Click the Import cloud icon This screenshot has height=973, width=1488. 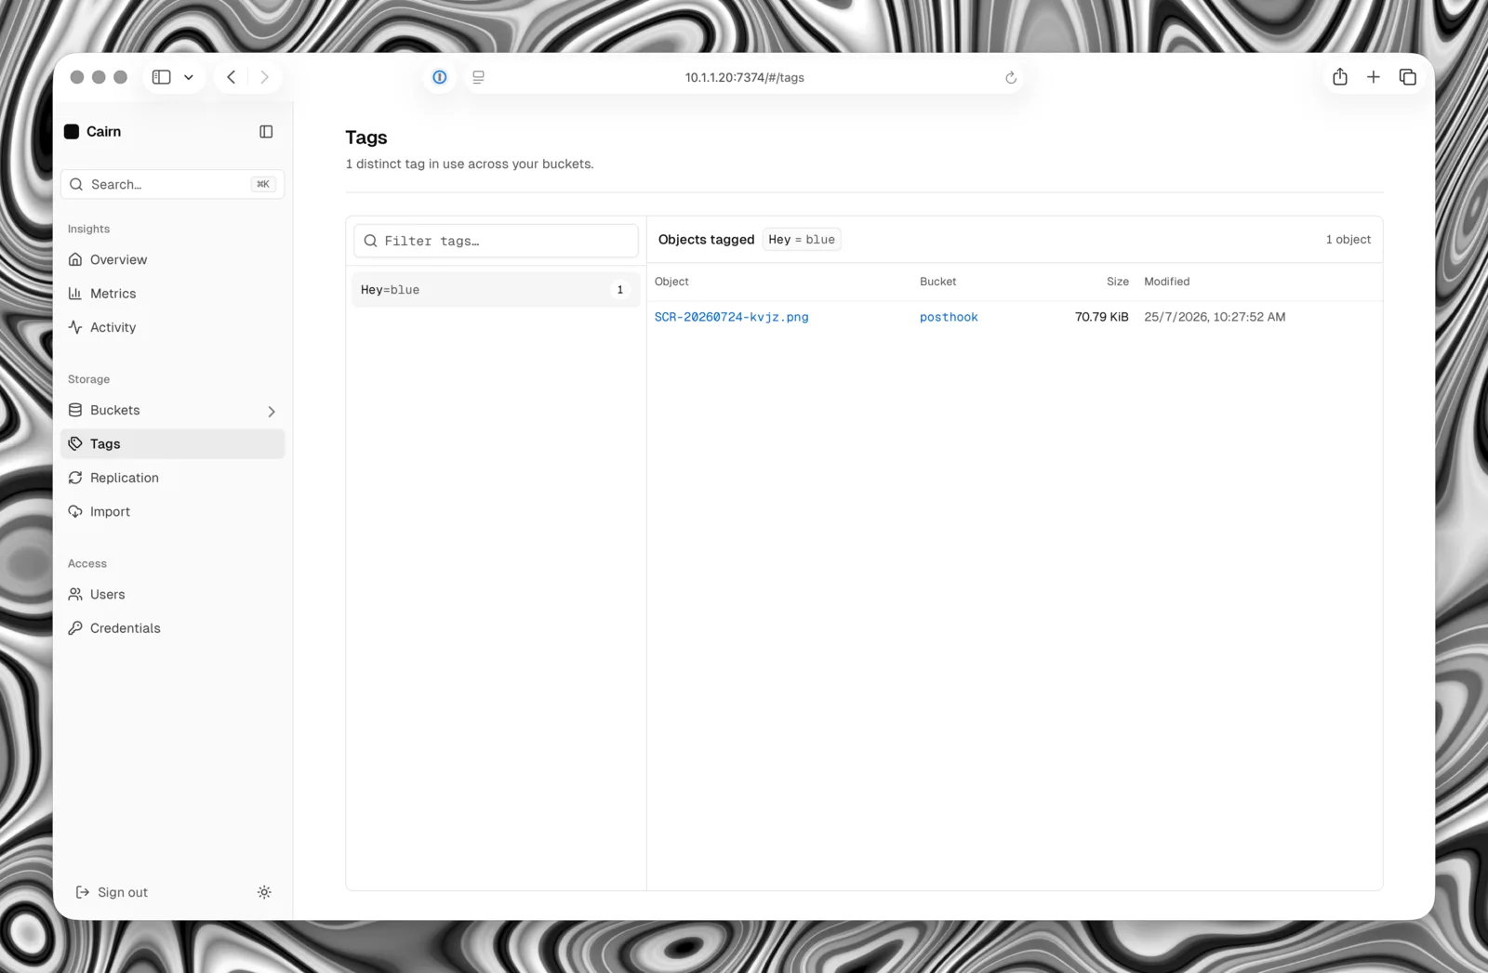[75, 511]
